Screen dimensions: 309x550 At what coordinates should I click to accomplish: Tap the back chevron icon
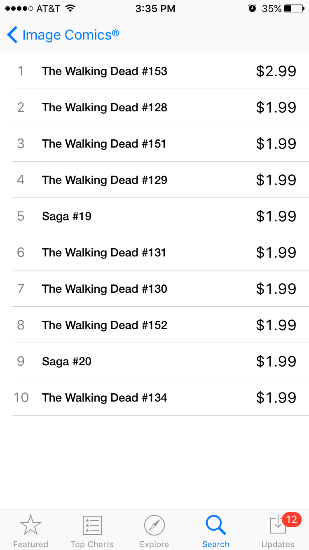12,35
